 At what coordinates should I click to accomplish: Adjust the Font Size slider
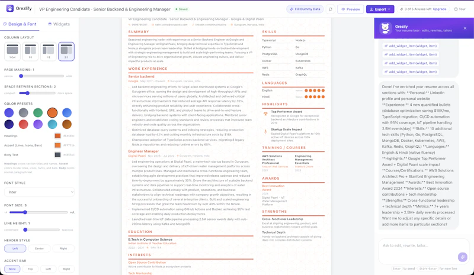pyautogui.click(x=39, y=212)
